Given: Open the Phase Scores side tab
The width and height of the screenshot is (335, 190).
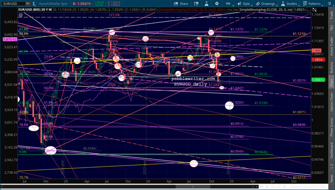Looking at the screenshot, I should tap(332, 127).
